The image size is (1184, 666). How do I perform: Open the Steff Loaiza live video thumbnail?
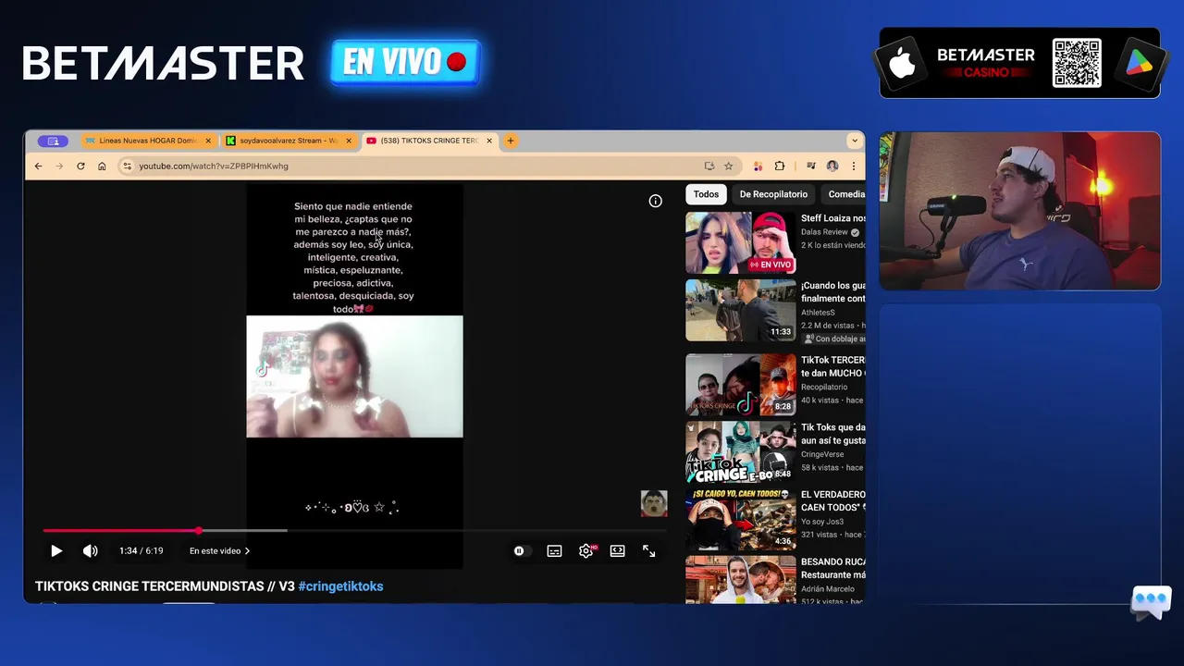(740, 242)
